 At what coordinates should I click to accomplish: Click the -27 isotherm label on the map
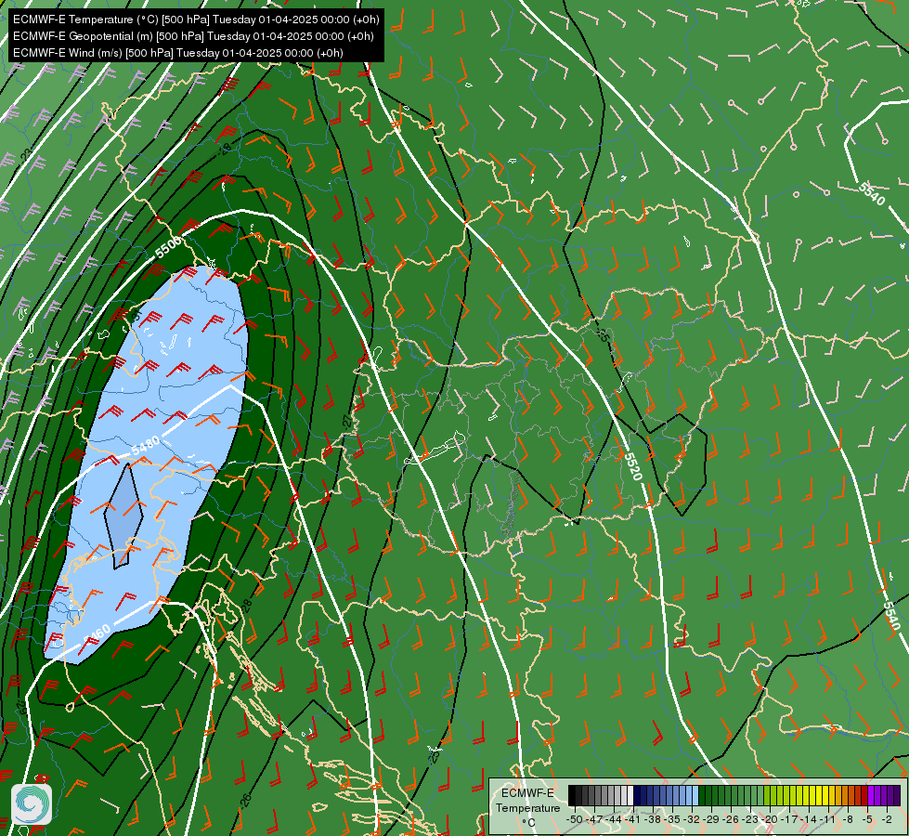coord(348,421)
